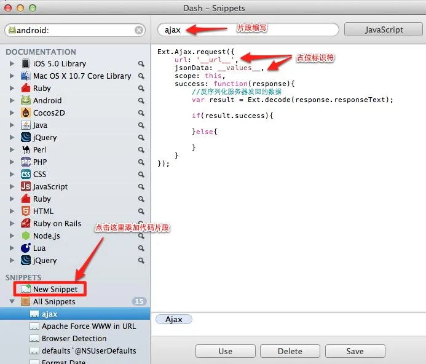The height and width of the screenshot is (364, 426).
Task: Search within PHP docset magnifier
Action: pos(141,162)
